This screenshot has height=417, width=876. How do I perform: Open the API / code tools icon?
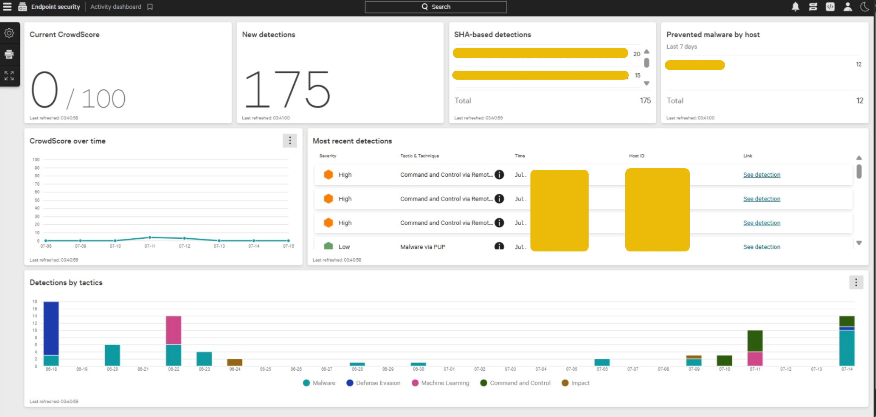click(x=830, y=7)
